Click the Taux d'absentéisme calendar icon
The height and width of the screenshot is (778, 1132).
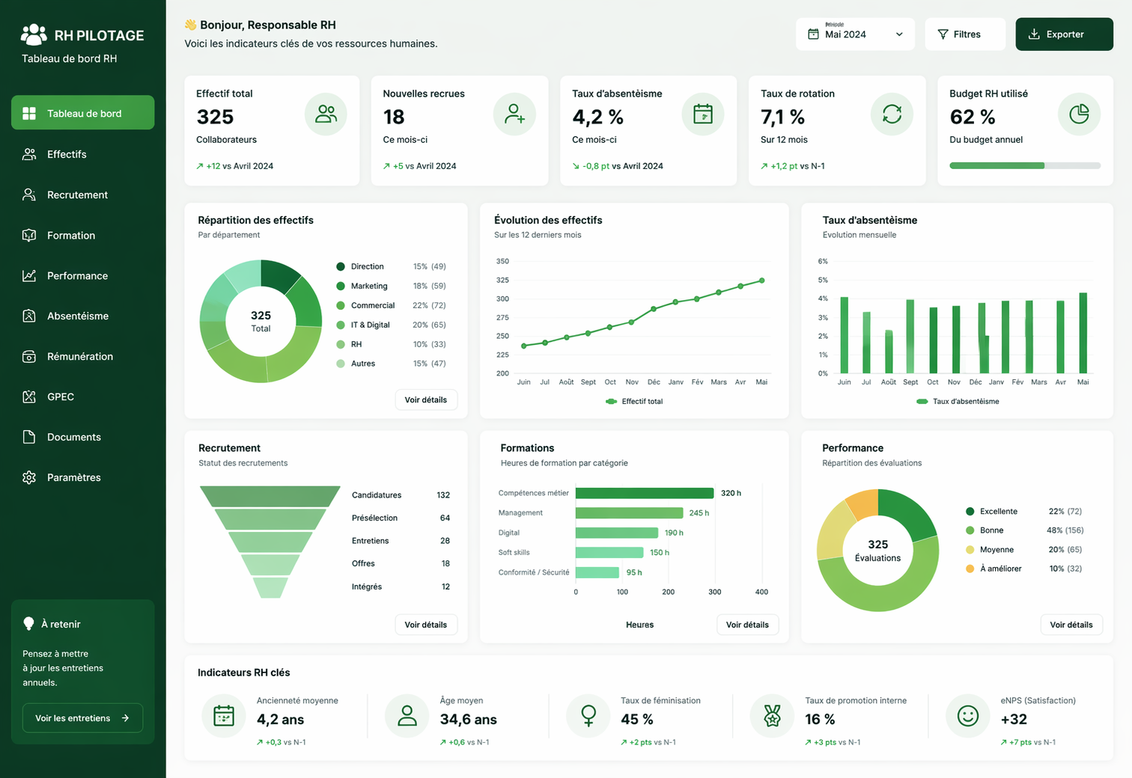pyautogui.click(x=703, y=114)
